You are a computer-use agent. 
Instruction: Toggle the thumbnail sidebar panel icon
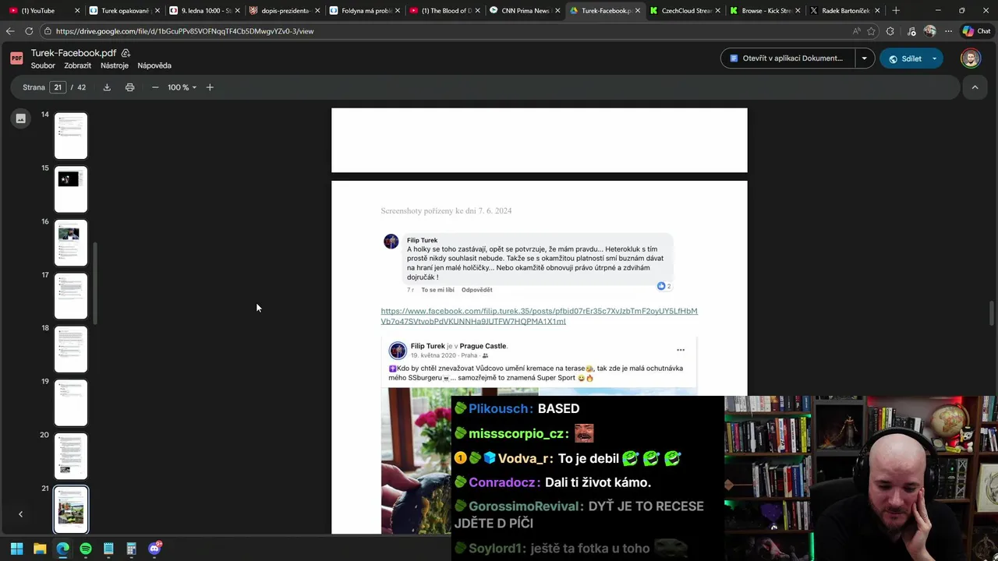point(21,118)
